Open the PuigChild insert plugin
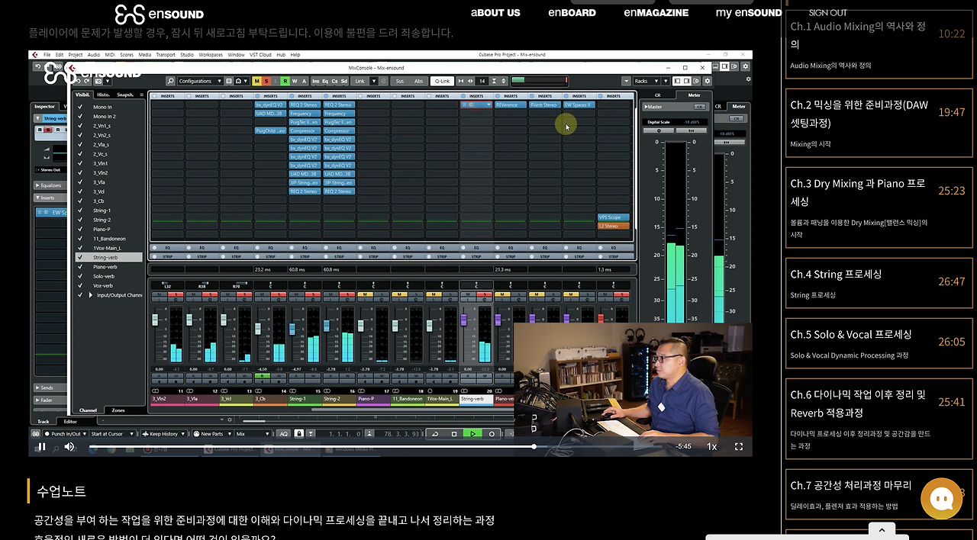Viewport: 977px width, 540px height. [x=269, y=130]
